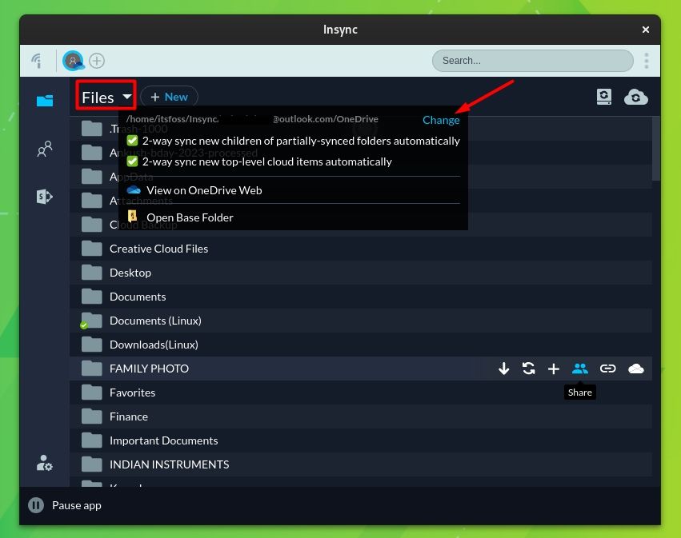Viewport: 681px width, 538px height.
Task: Copy link for FAMILY PHOTO folder
Action: 607,369
